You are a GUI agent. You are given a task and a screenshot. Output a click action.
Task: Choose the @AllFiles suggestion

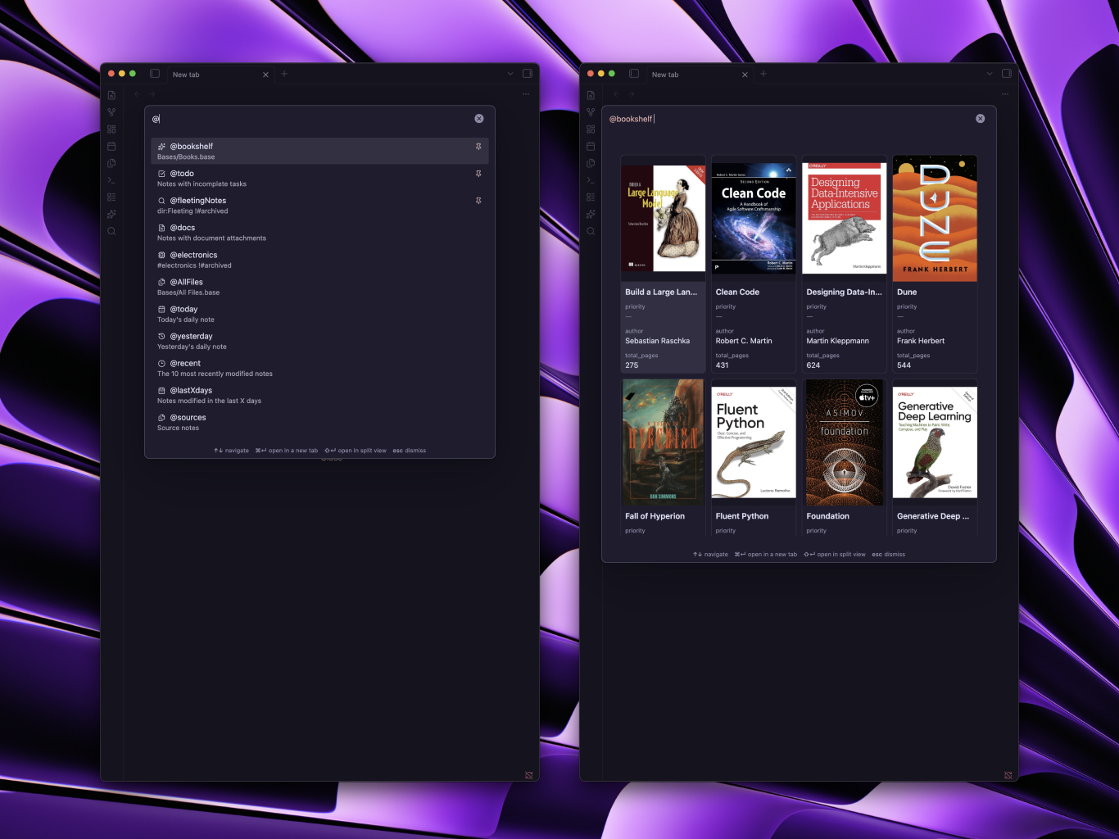click(x=319, y=287)
